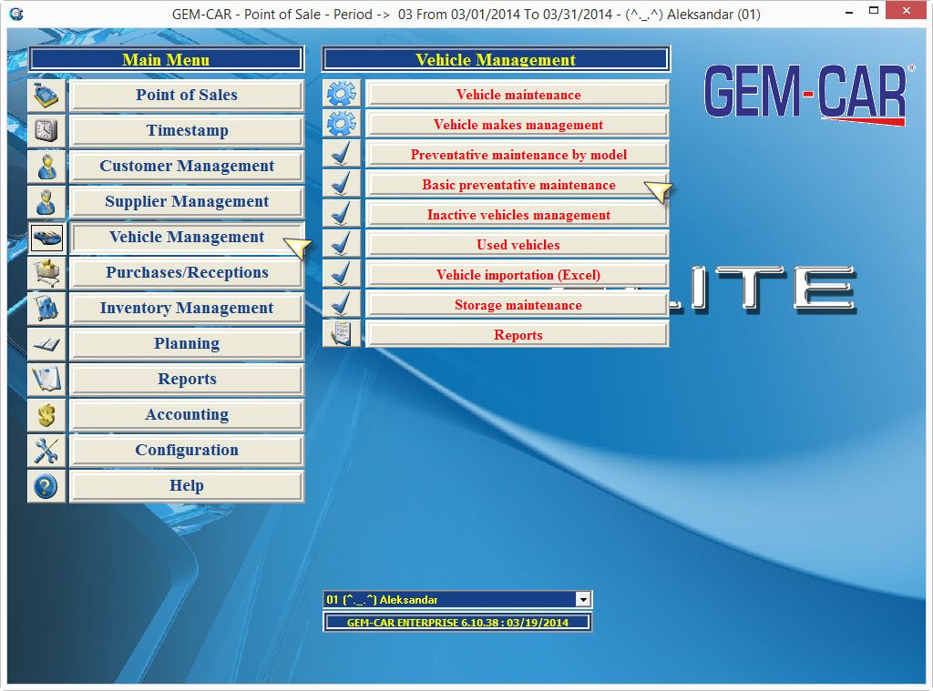This screenshot has height=691, width=933.
Task: Click the gear icon beside Vehicle makes management
Action: point(342,124)
